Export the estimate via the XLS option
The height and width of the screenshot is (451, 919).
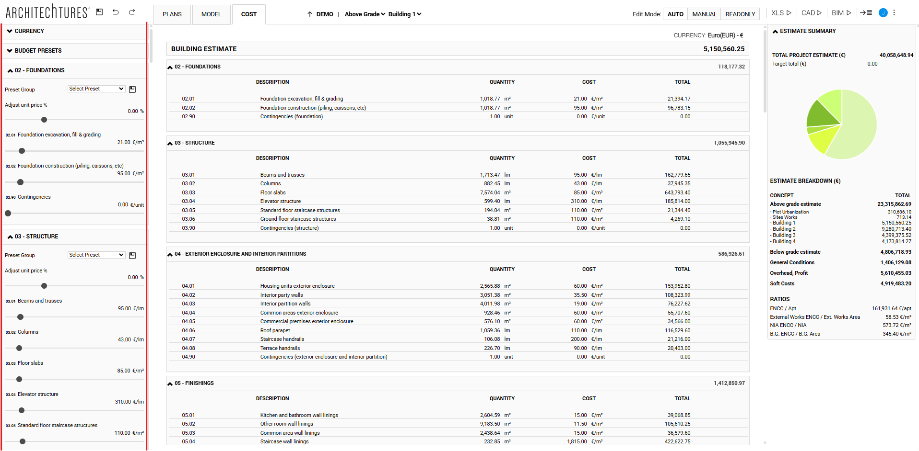click(780, 12)
